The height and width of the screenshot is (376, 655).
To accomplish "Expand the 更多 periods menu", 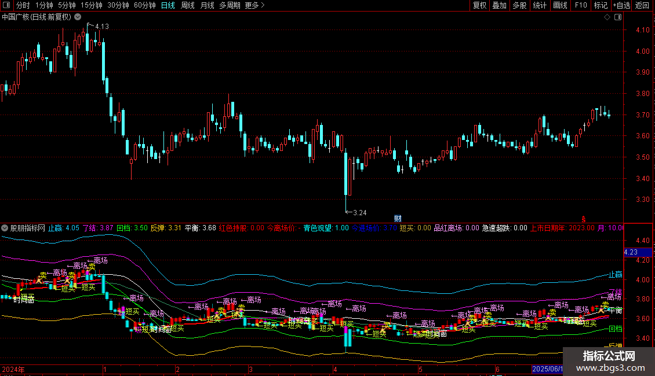I will pyautogui.click(x=255, y=5).
